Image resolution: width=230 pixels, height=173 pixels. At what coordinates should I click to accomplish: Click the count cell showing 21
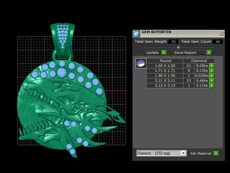tap(189, 66)
